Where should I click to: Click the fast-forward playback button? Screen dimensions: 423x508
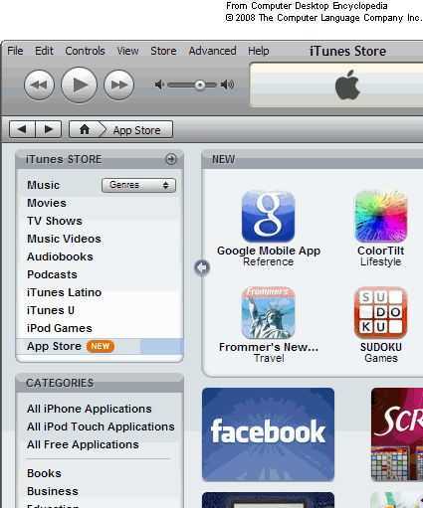point(119,85)
